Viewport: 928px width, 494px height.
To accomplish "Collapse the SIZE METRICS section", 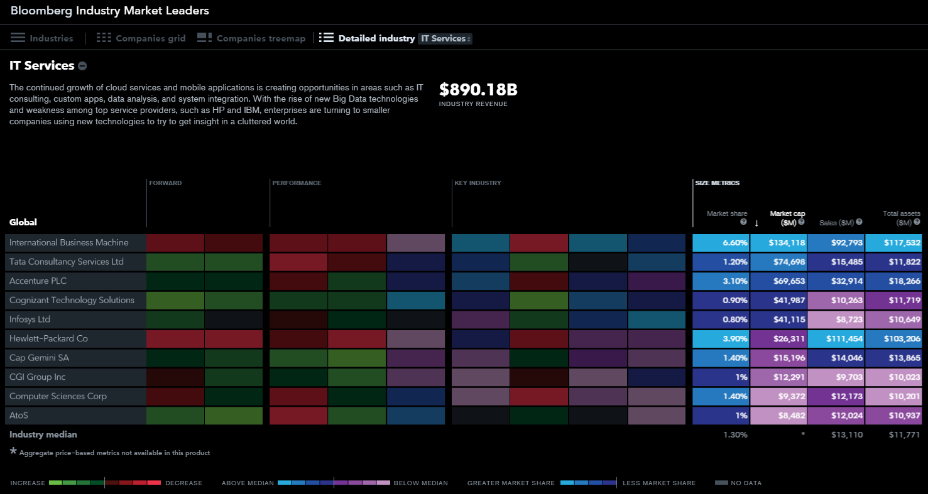I will tap(717, 183).
